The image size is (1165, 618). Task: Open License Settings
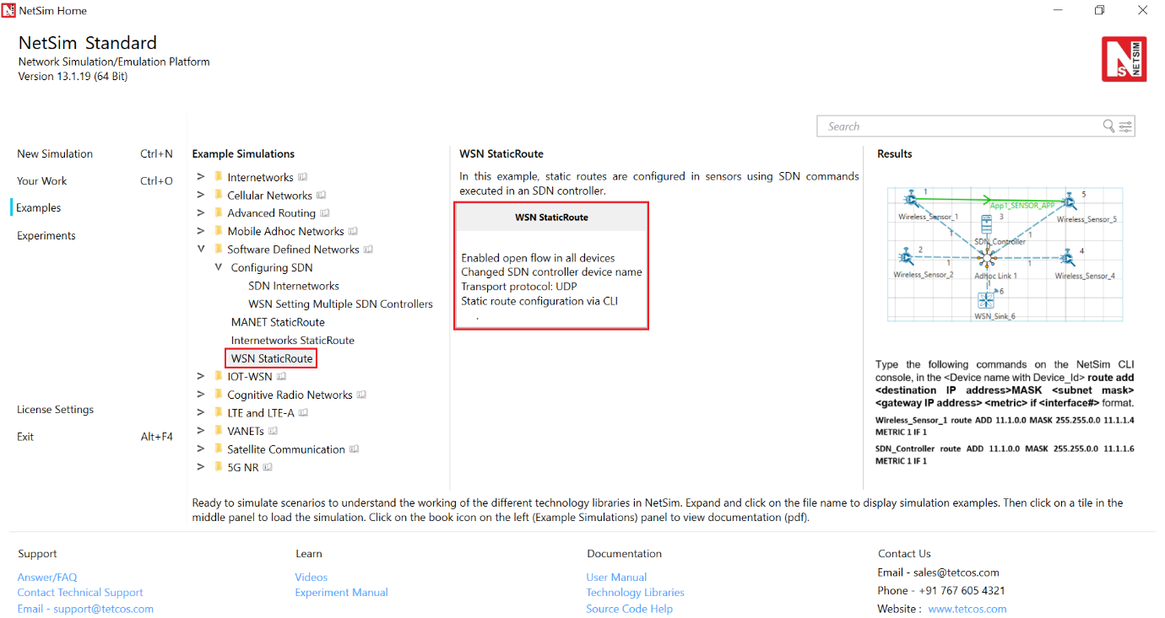tap(55, 410)
